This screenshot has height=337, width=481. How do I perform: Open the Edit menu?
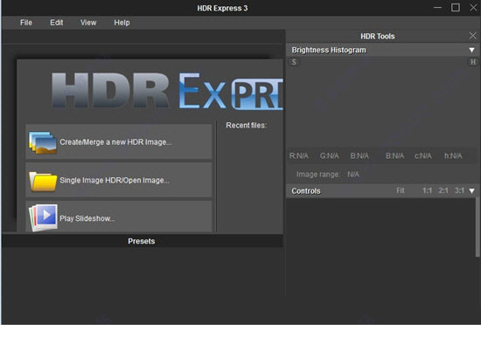pos(57,23)
